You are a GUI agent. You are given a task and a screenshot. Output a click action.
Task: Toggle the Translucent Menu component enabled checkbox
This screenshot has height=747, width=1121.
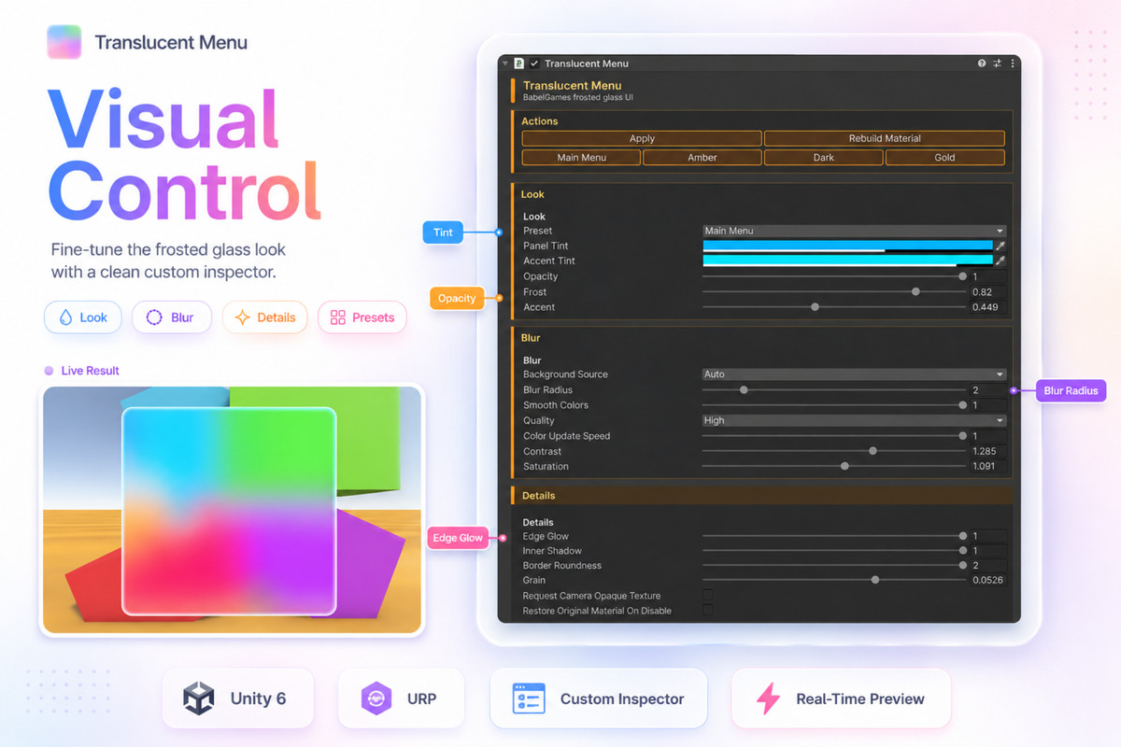pos(534,63)
